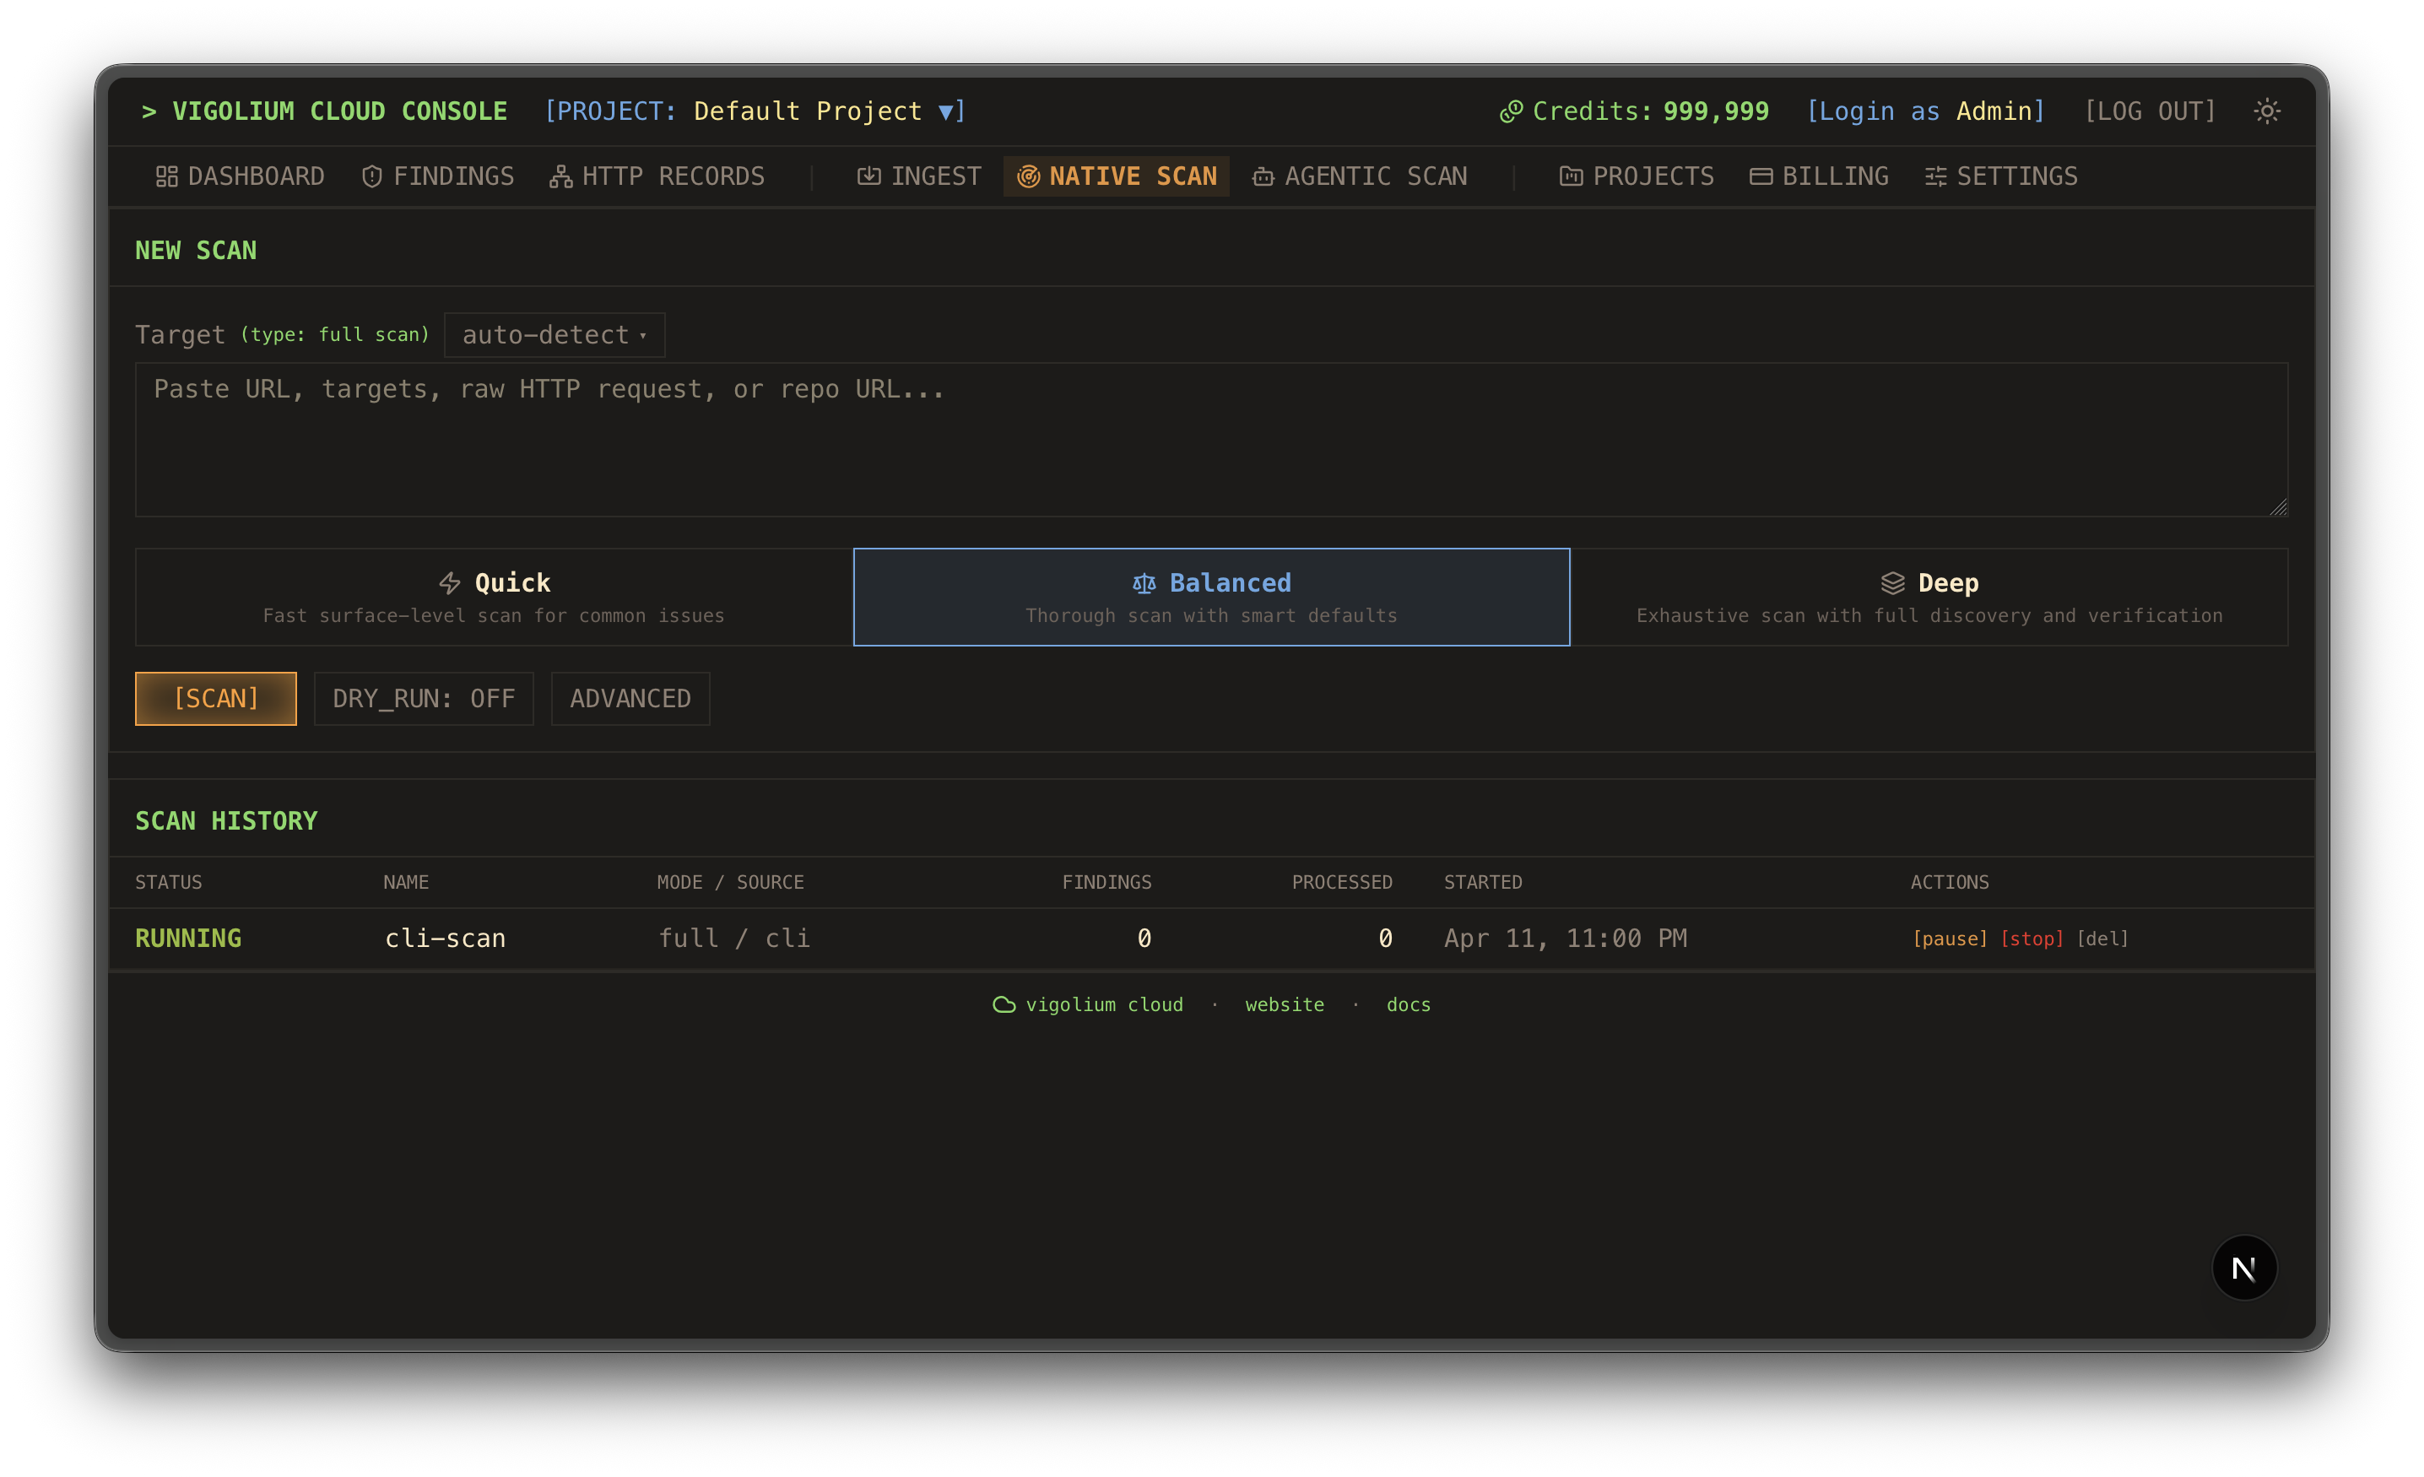Image resolution: width=2424 pixels, height=1477 pixels.
Task: Click the Projects folder icon
Action: (x=1571, y=176)
